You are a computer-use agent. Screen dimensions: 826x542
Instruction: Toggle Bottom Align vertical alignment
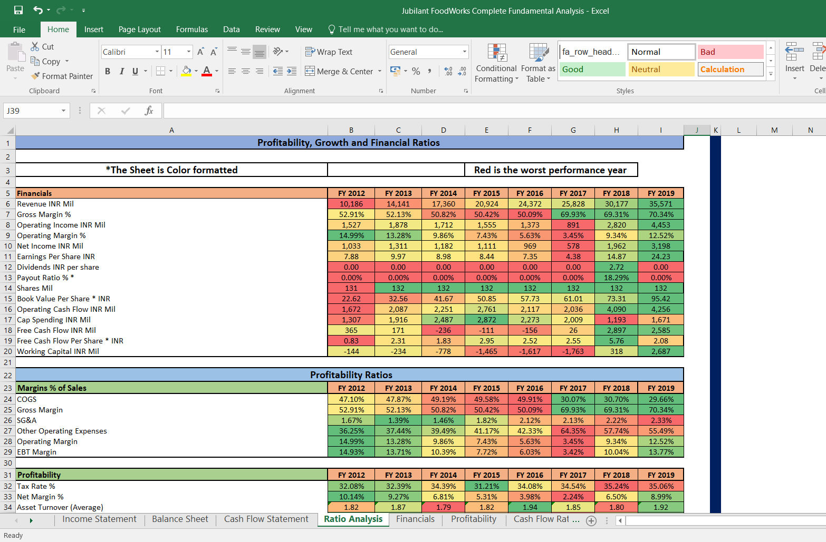tap(260, 51)
